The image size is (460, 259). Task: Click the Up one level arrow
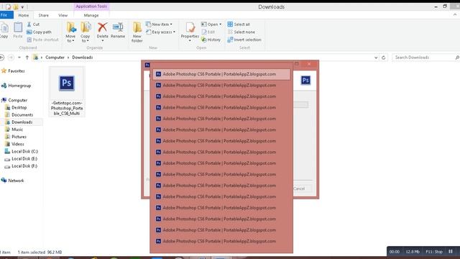[x=27, y=58]
